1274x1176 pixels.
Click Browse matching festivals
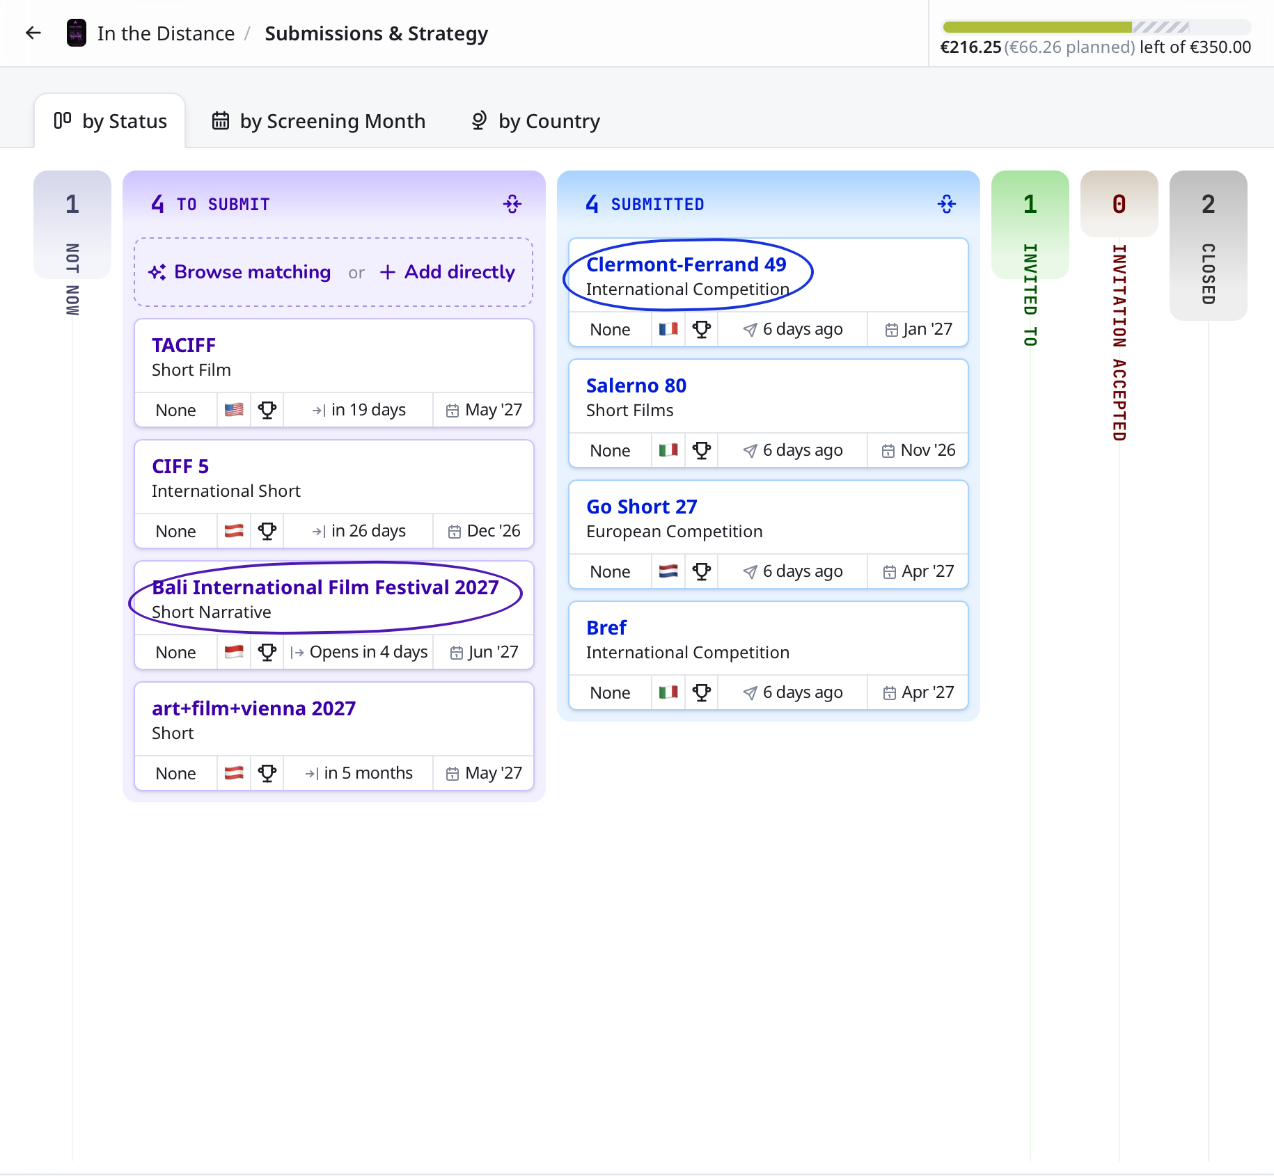(x=239, y=272)
